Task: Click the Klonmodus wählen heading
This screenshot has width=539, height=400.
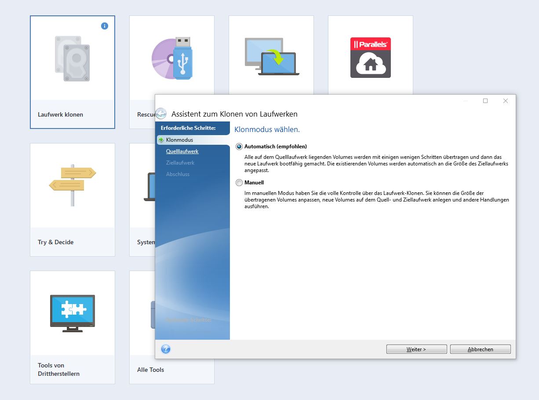Action: pos(267,130)
